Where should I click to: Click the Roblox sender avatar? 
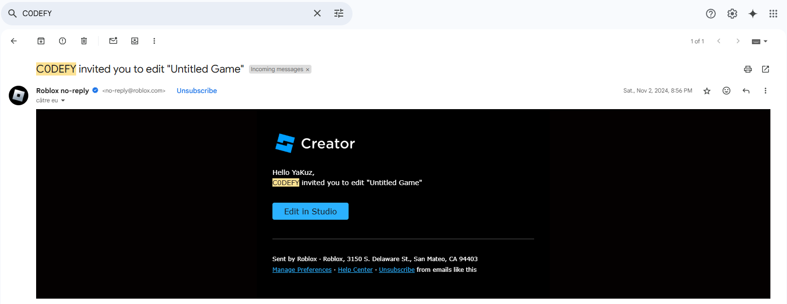coord(19,95)
